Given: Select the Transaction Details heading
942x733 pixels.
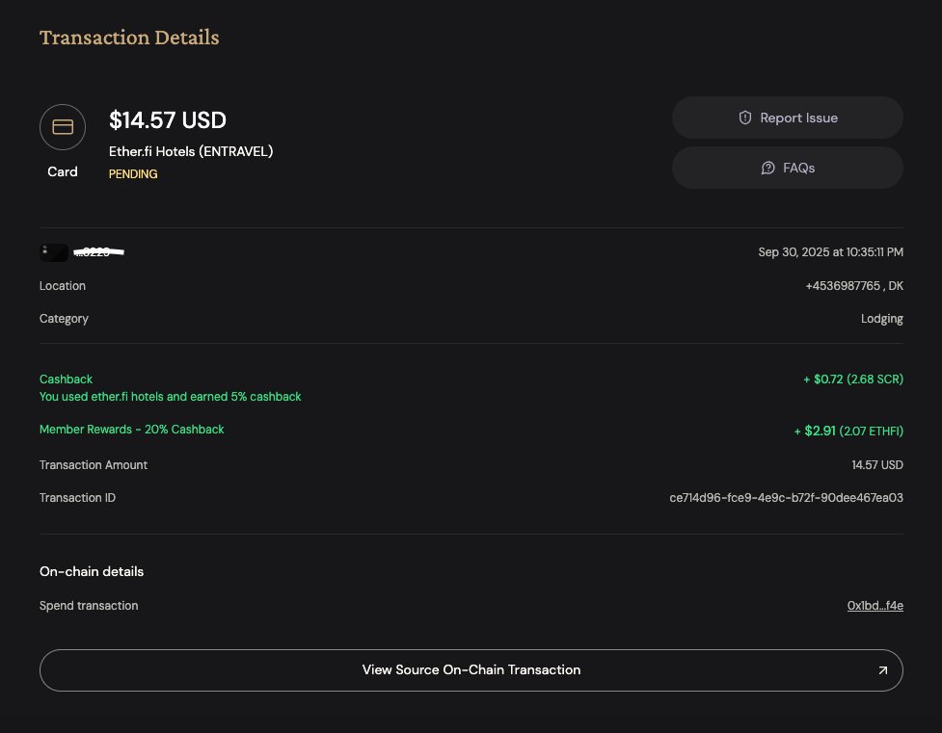Looking at the screenshot, I should [x=129, y=38].
